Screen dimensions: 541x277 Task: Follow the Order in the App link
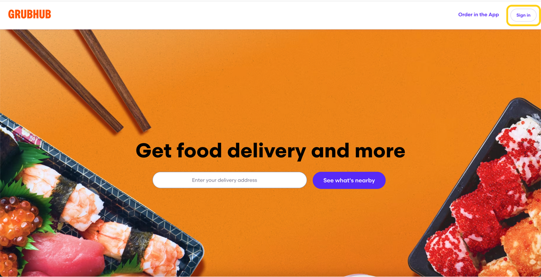(478, 14)
